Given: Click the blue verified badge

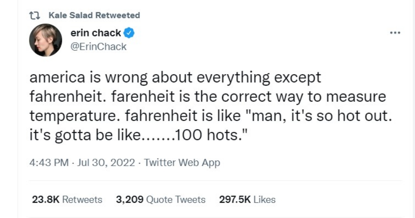Looking at the screenshot, I should click(x=129, y=33).
